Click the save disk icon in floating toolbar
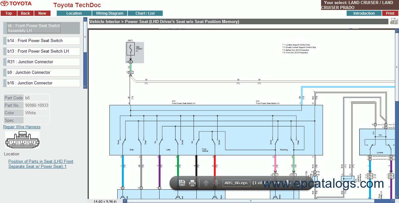This screenshot has width=399, height=203. point(182,183)
